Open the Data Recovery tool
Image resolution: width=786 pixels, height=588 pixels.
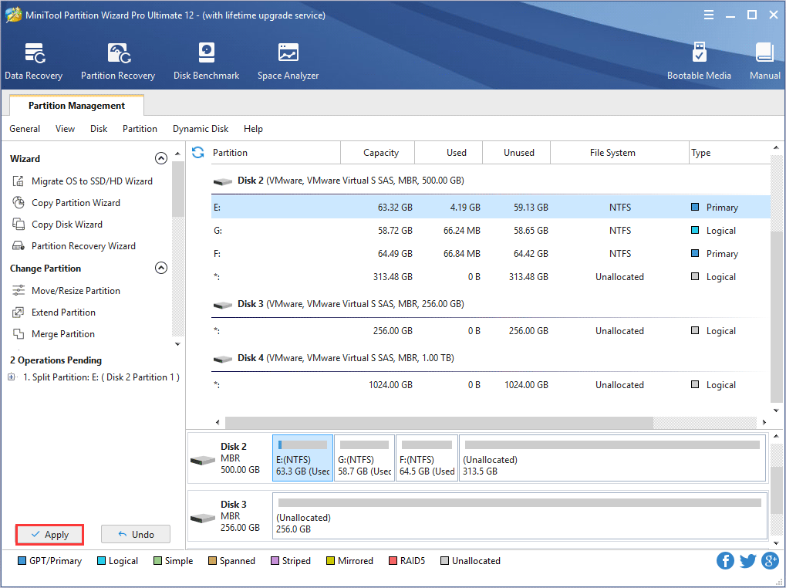(x=34, y=61)
